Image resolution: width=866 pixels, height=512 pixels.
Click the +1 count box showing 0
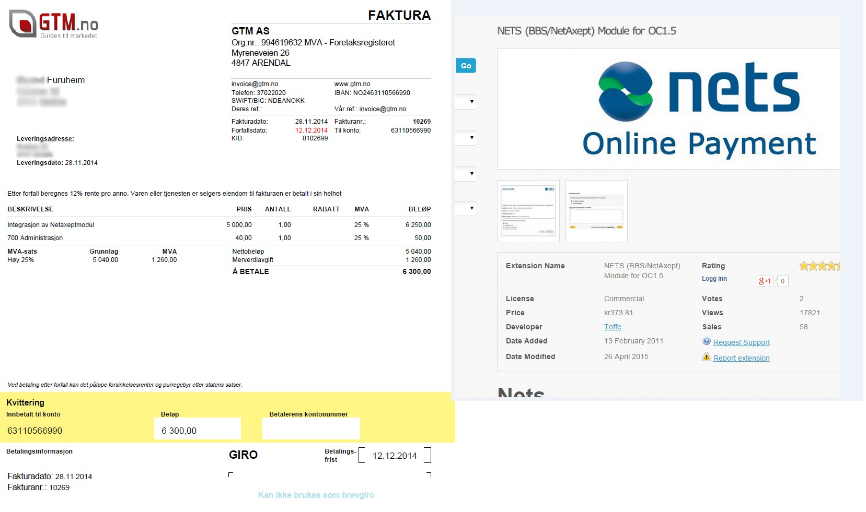pos(782,281)
